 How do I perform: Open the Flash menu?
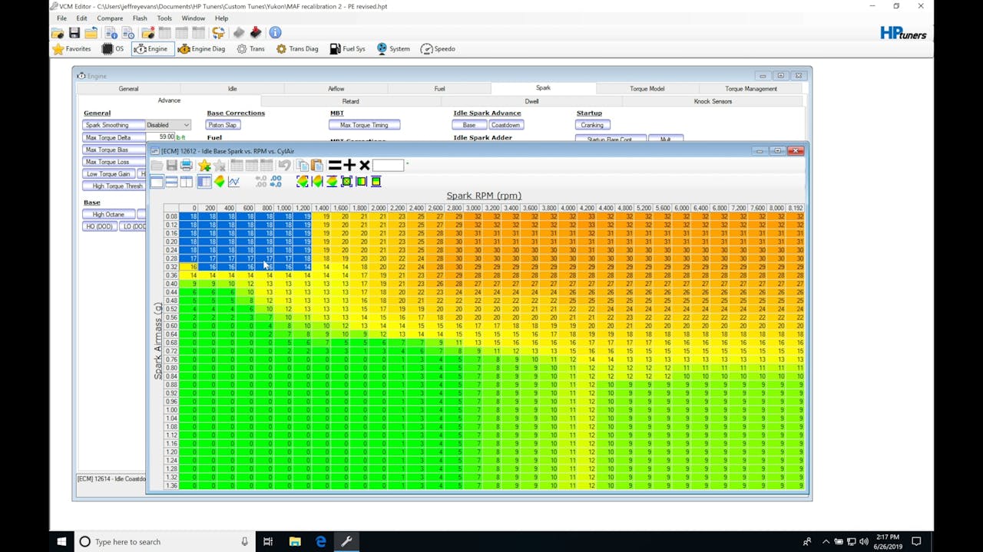click(x=139, y=18)
